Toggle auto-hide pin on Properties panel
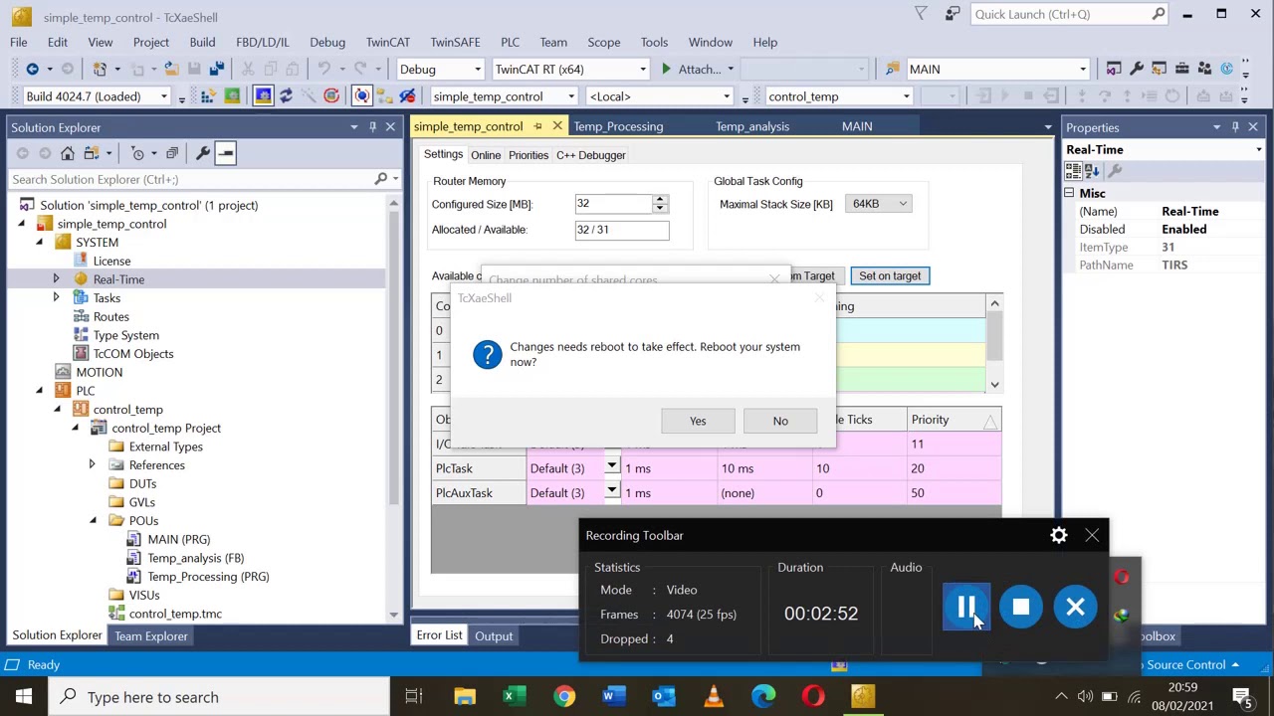1274x716 pixels. pos(1235,127)
